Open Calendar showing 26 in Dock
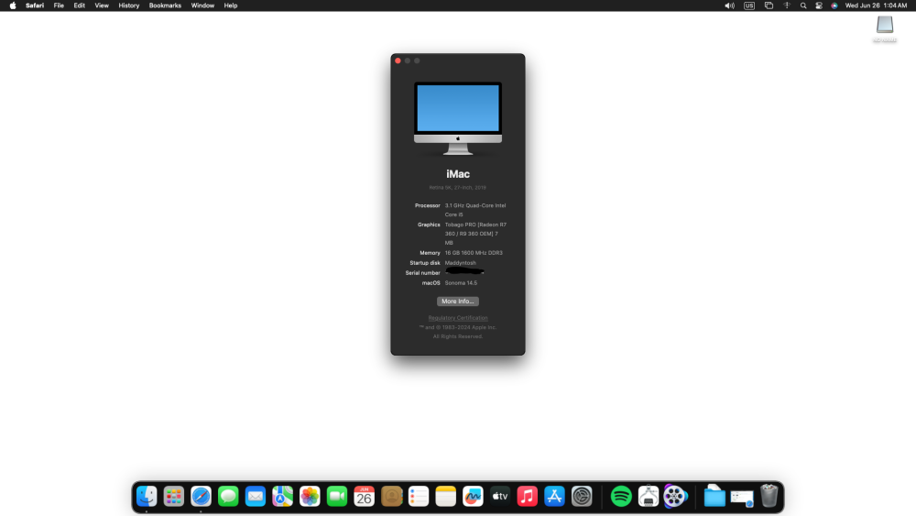The height and width of the screenshot is (516, 916). point(364,497)
